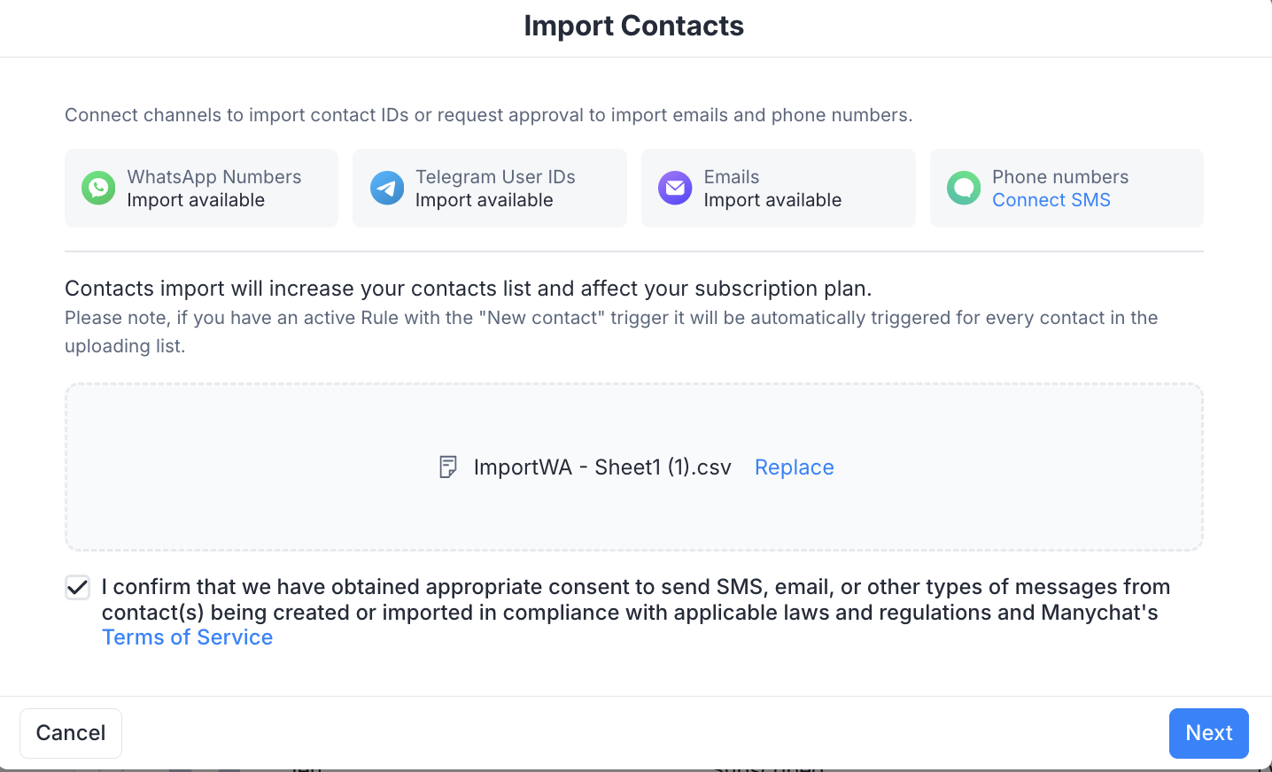Click the Telegram paper plane icon

point(387,188)
